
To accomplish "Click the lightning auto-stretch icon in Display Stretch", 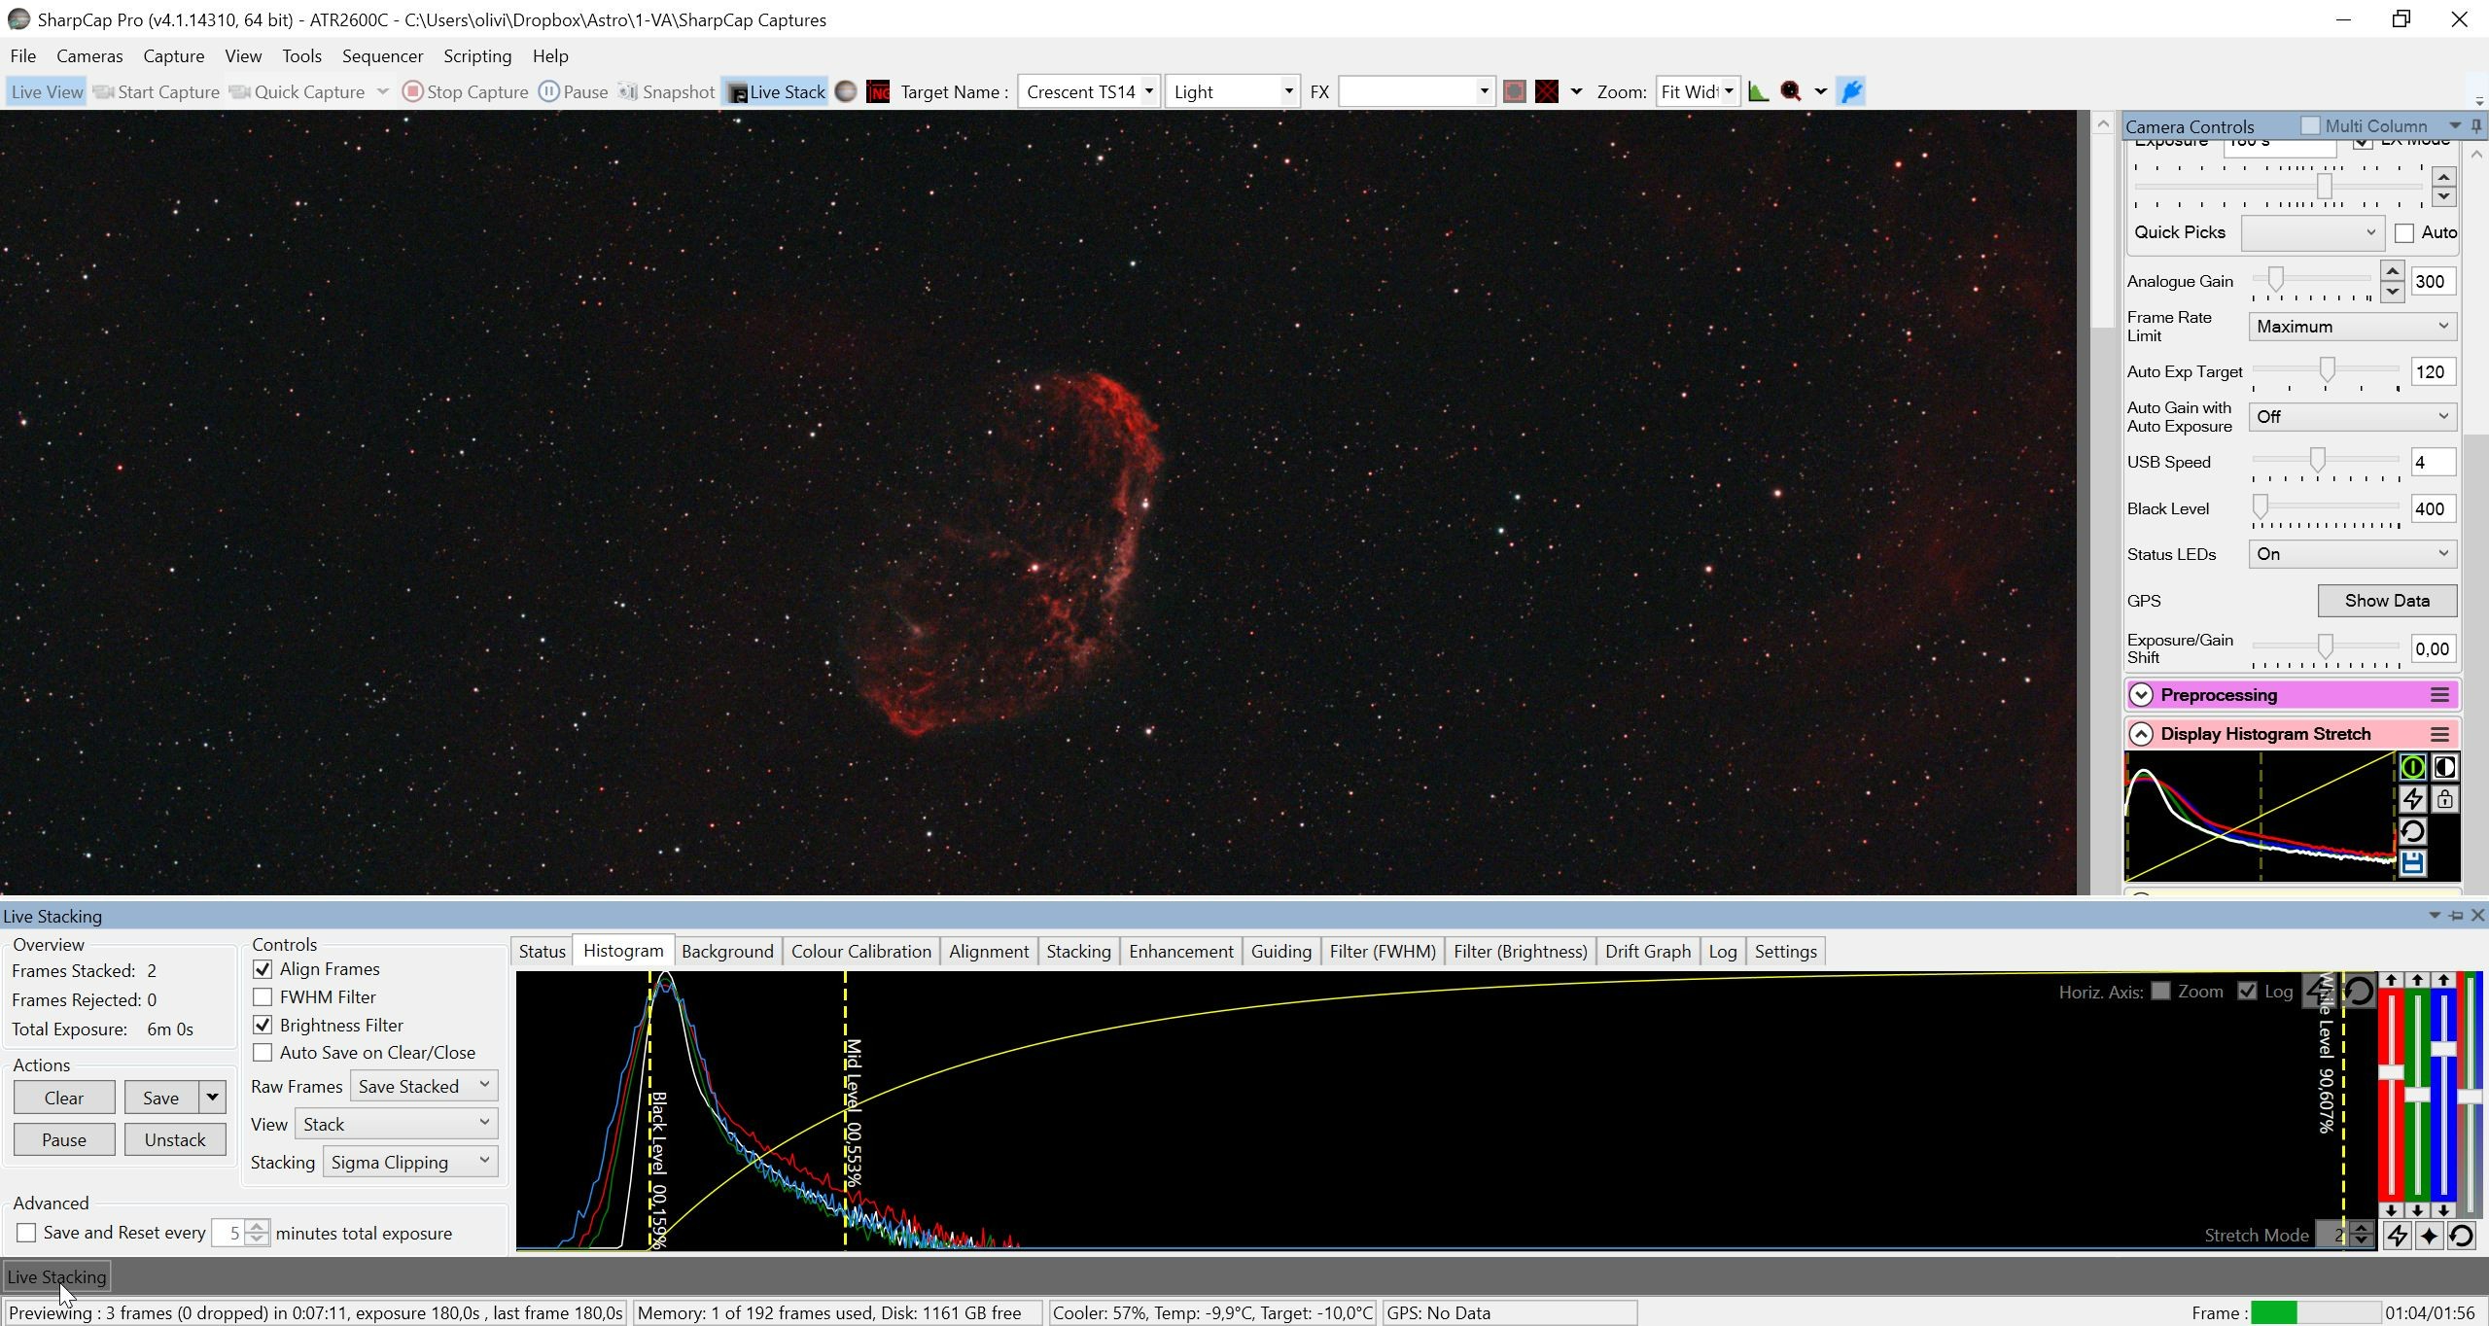I will 2412,799.
